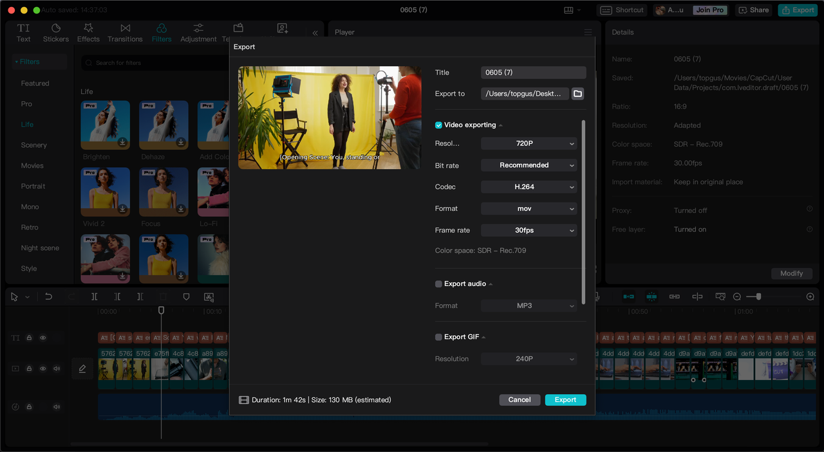The height and width of the screenshot is (452, 824).
Task: Click the info icon beside Proxy
Action: pos(809,210)
